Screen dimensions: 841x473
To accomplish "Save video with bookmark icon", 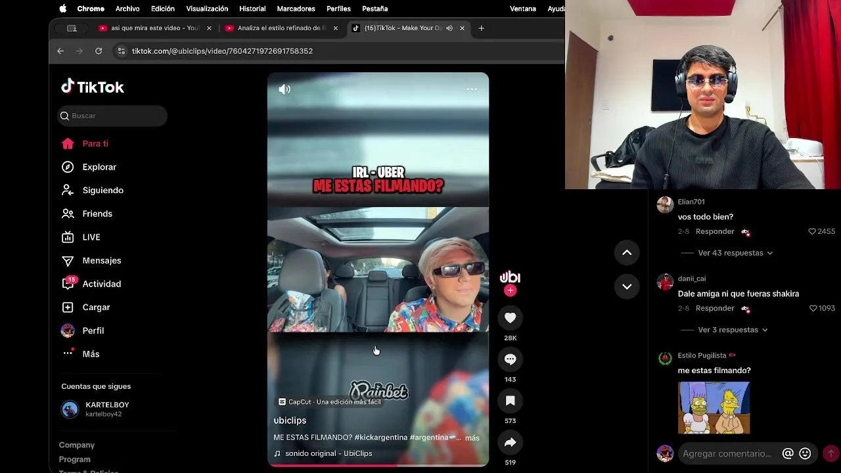I will point(511,401).
